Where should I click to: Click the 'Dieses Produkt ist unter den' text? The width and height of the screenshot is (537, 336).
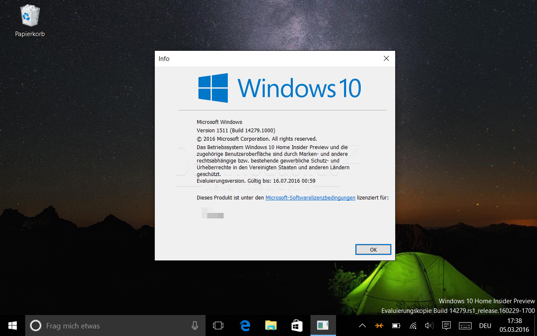tap(230, 197)
